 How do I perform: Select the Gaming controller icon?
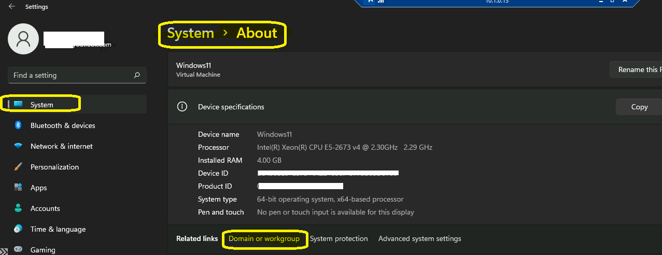click(x=18, y=249)
